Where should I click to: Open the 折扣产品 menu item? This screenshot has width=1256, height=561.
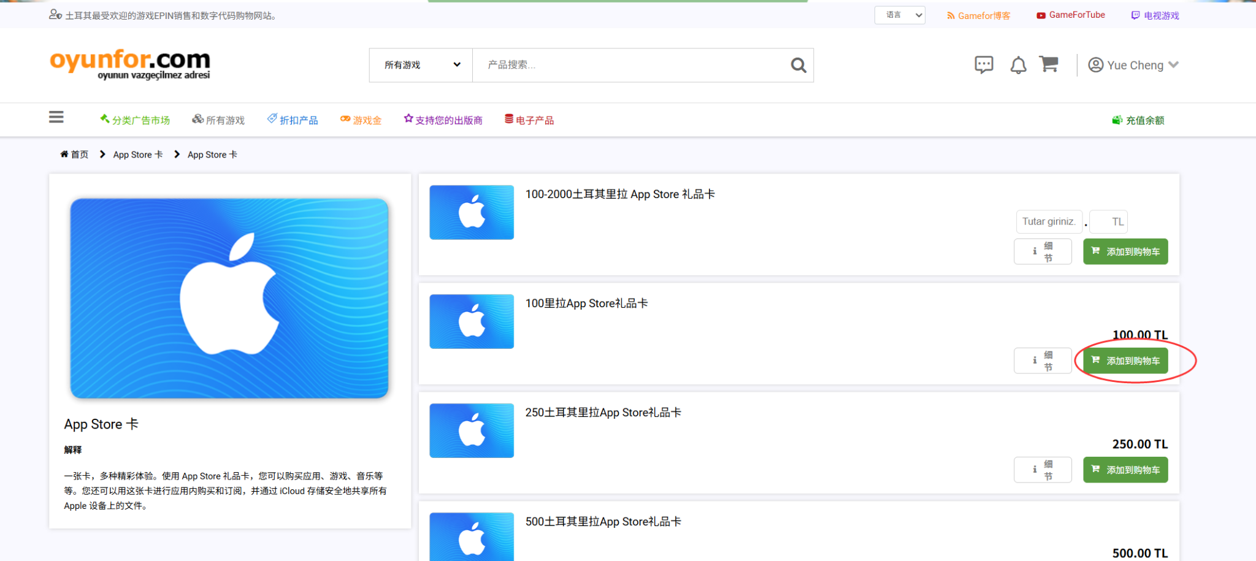coord(293,120)
